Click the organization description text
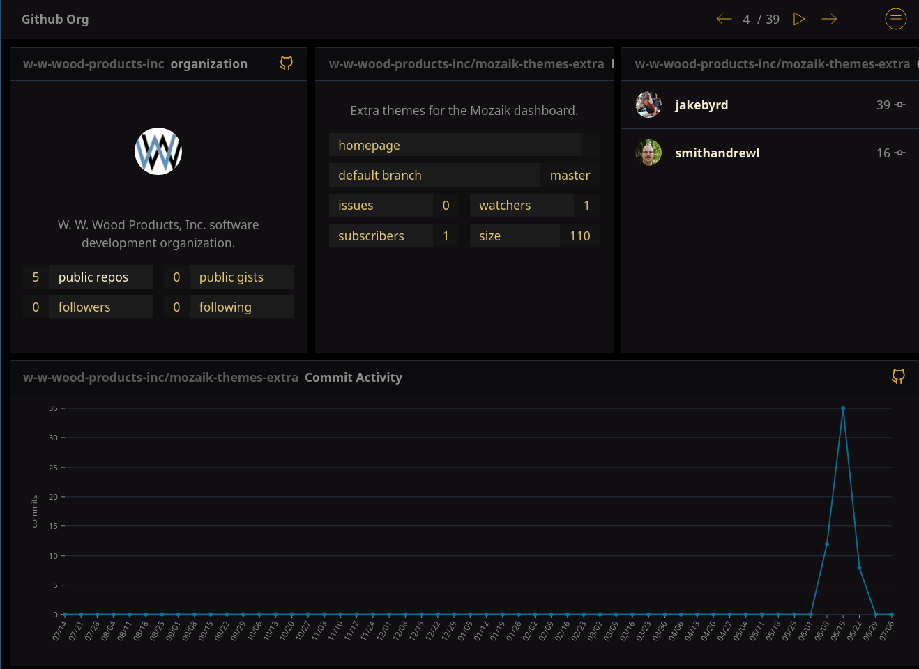This screenshot has width=919, height=669. pos(158,233)
